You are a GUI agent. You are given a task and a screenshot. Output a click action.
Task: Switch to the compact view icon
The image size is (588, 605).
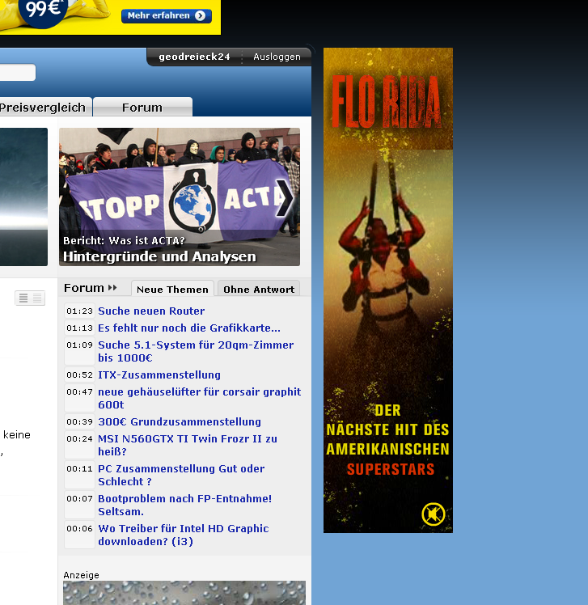click(37, 298)
